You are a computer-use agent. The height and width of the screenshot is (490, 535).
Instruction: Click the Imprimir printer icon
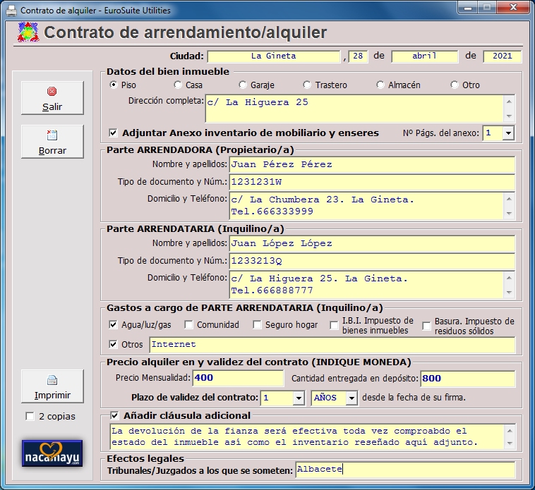[52, 380]
